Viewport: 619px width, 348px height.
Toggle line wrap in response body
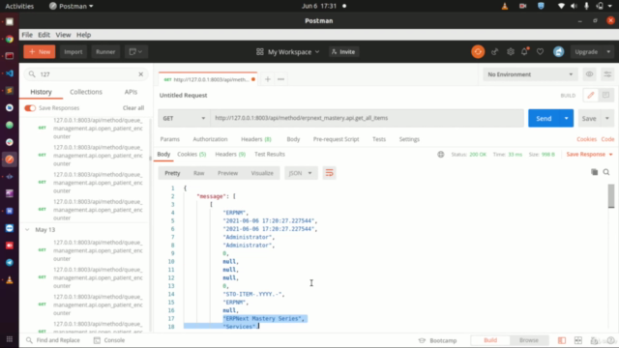click(329, 173)
